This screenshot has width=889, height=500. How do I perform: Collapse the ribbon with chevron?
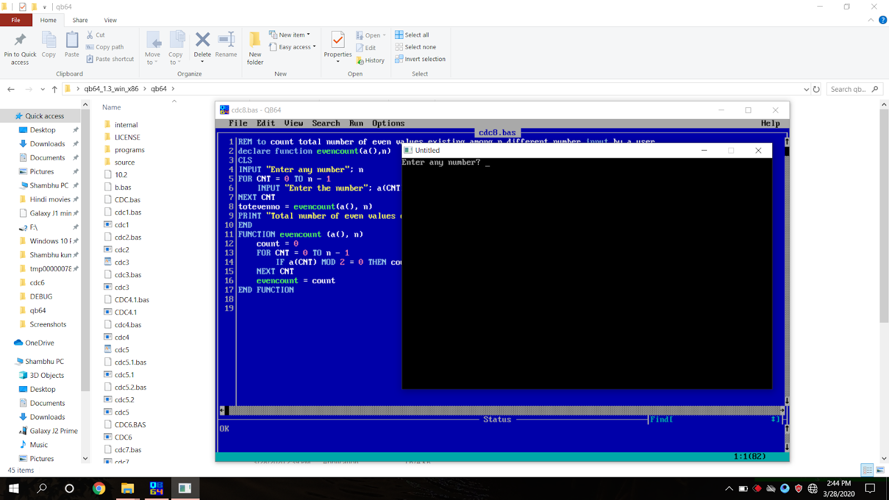coord(871,20)
